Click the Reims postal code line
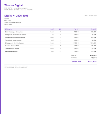This screenshot has height=114, width=101. pyautogui.click(x=8, y=24)
